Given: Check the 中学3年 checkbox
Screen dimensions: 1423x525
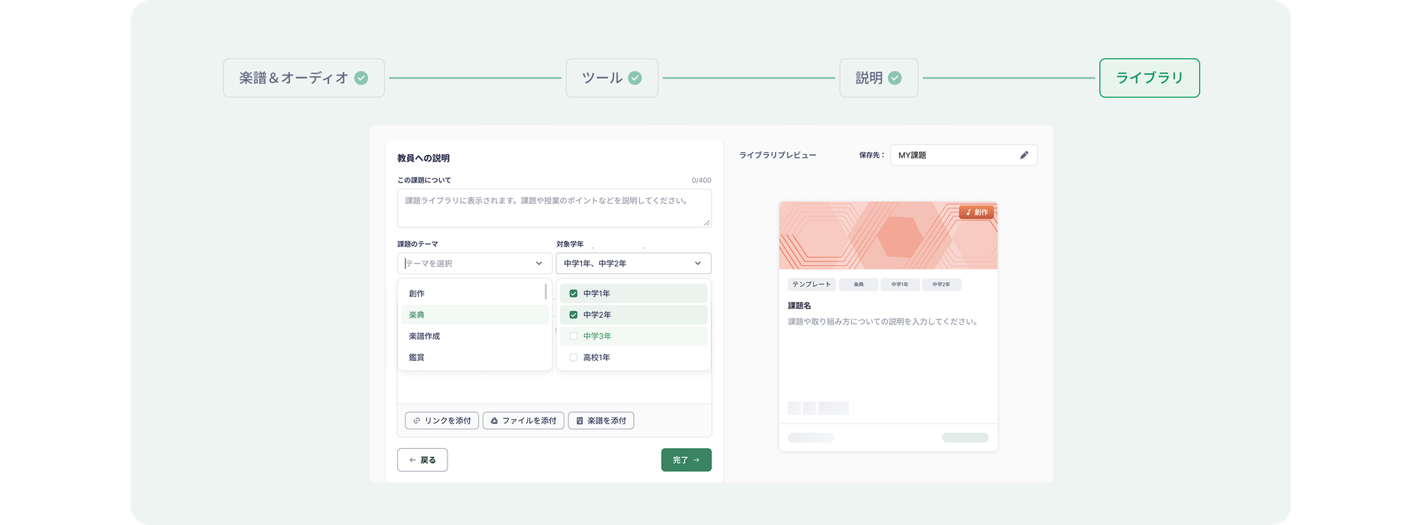Looking at the screenshot, I should pos(573,336).
